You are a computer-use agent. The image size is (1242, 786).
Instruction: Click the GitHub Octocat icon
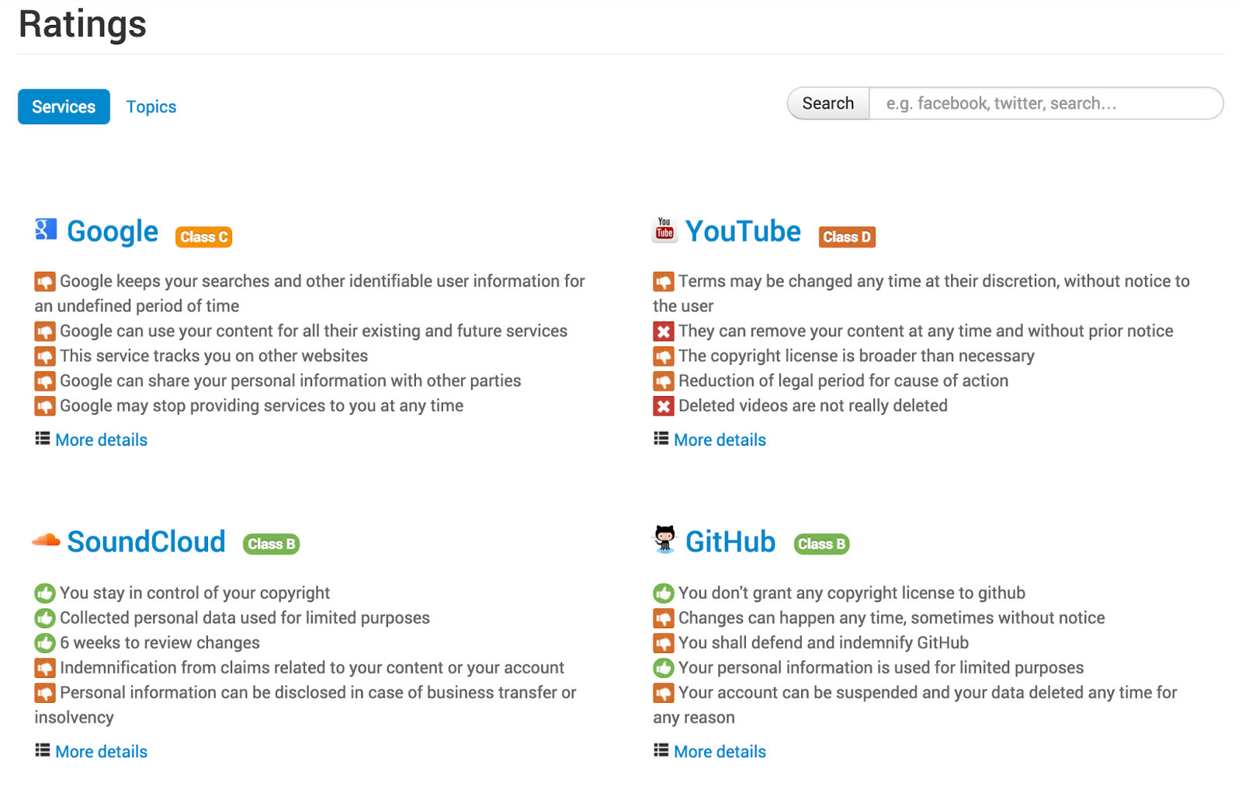coord(664,540)
